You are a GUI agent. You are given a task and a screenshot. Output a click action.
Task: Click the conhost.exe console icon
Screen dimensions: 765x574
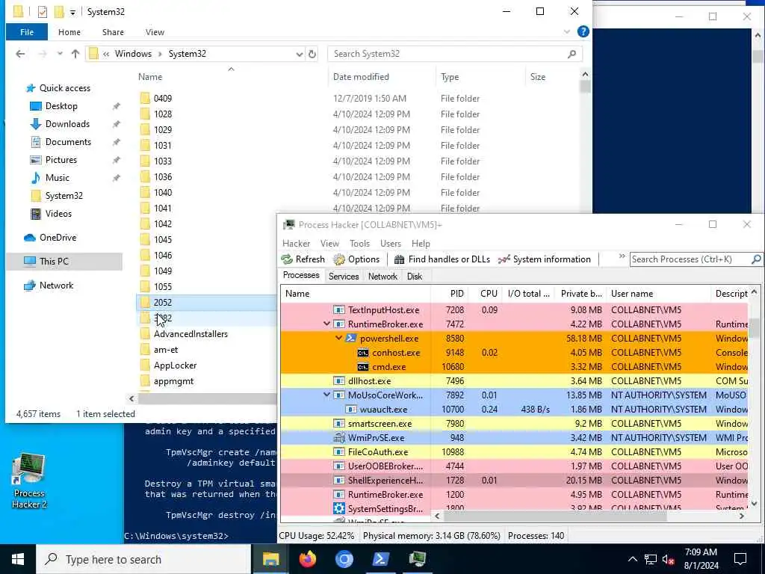362,353
